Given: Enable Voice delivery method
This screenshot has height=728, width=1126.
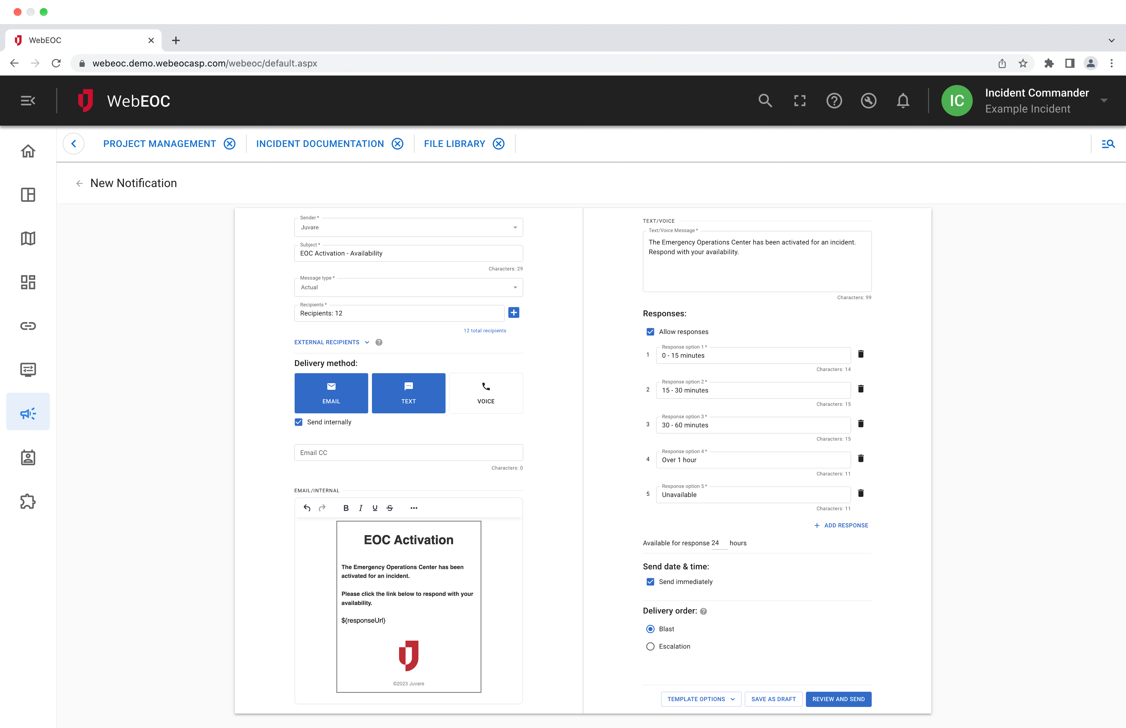Looking at the screenshot, I should 486,393.
